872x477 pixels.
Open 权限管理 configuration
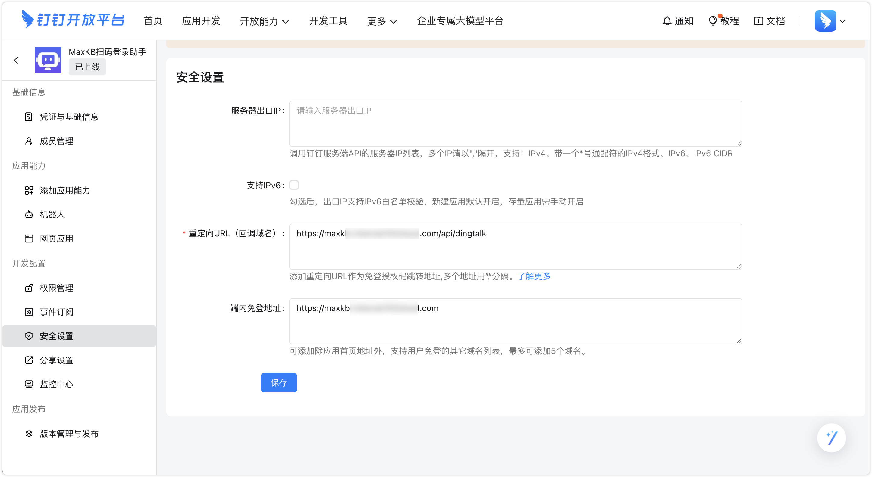[x=56, y=288]
